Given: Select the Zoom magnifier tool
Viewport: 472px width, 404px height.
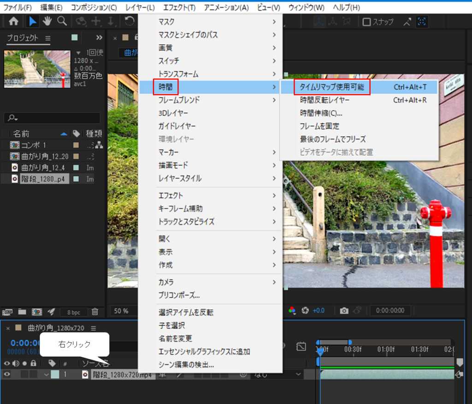Looking at the screenshot, I should 62,21.
